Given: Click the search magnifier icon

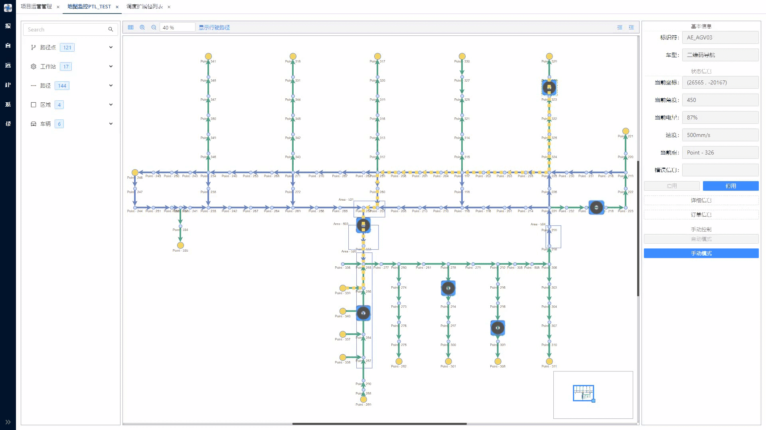Looking at the screenshot, I should pyautogui.click(x=111, y=29).
